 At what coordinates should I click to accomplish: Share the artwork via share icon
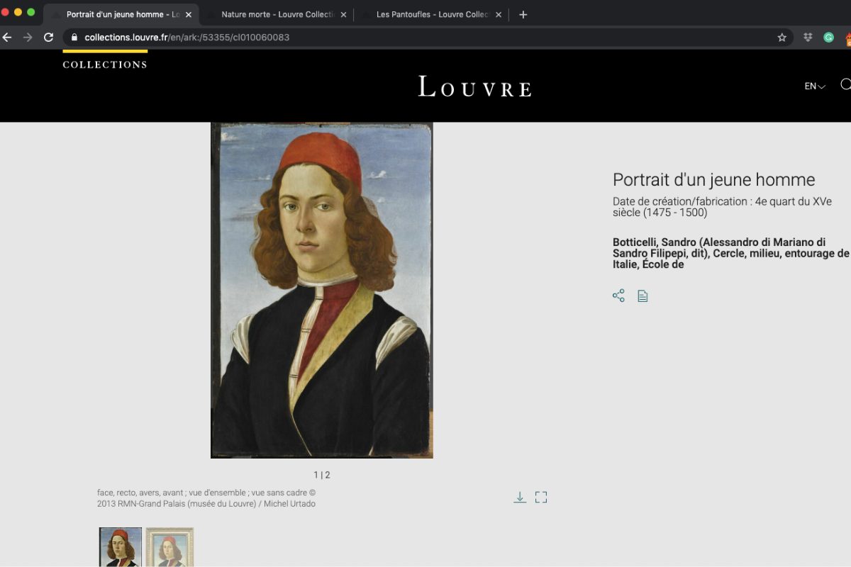click(x=618, y=296)
